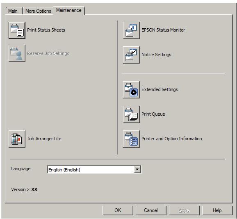The height and width of the screenshot is (219, 237).
Task: Click the disabled Apply button
Action: [x=184, y=210]
